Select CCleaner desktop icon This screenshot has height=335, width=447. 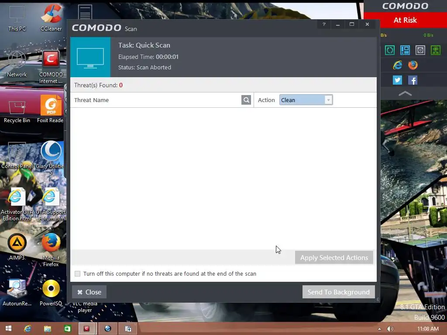pyautogui.click(x=51, y=17)
